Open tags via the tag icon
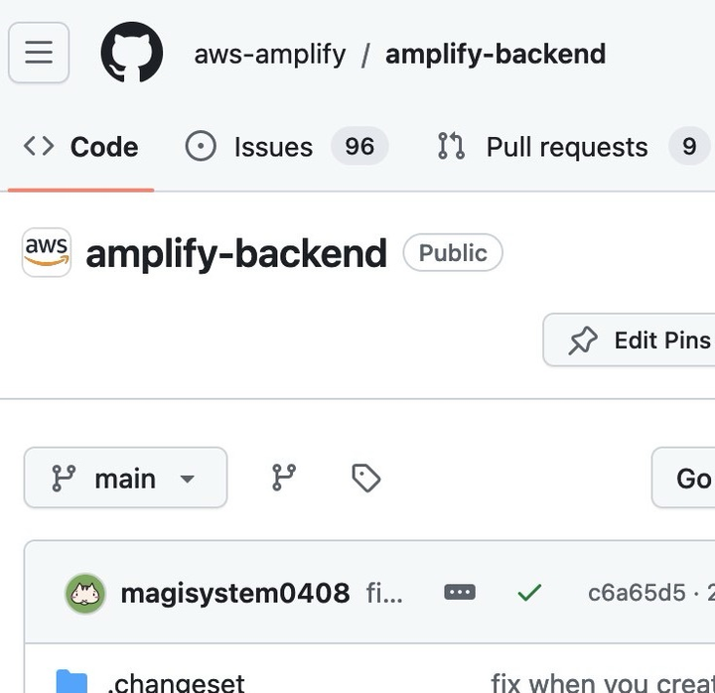 [365, 479]
